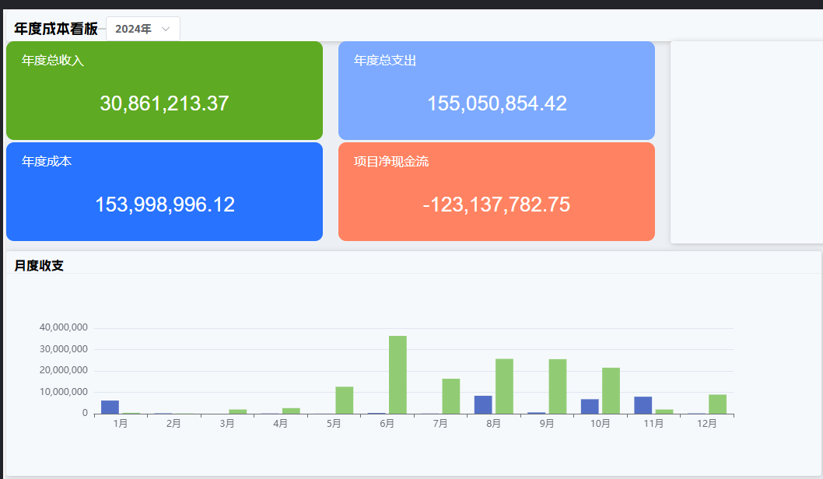Open the orange 项目净现金流 card
Image resolution: width=823 pixels, height=479 pixels.
(x=496, y=191)
